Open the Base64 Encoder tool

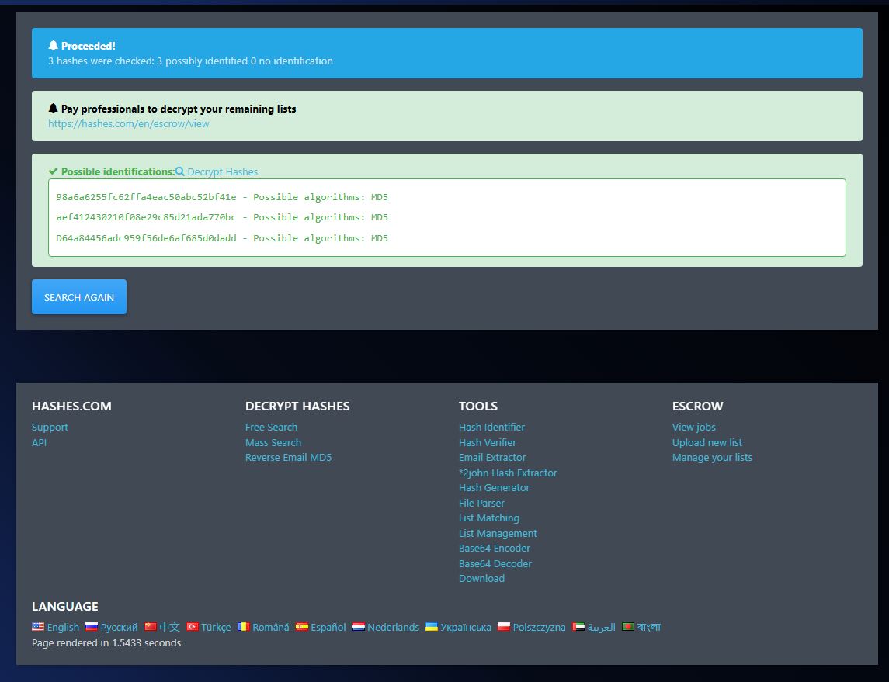(495, 548)
